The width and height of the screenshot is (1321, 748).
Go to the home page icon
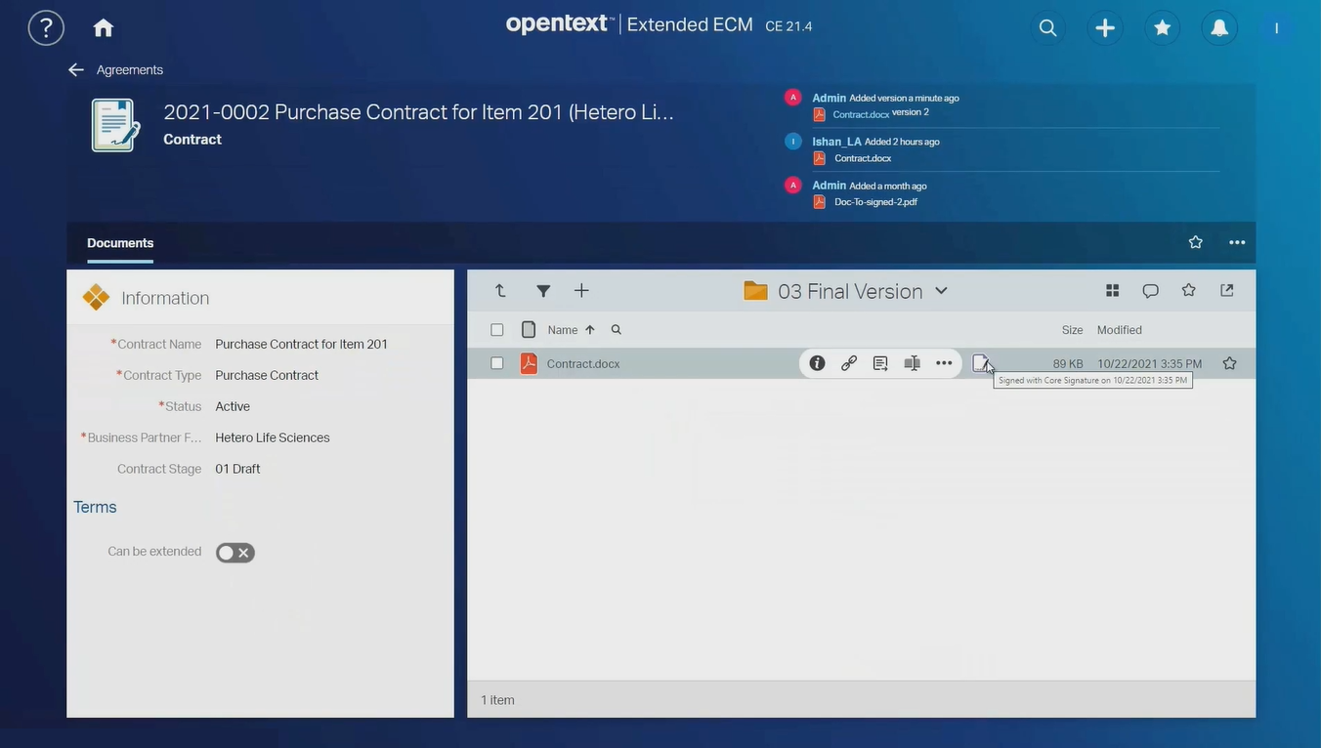103,27
